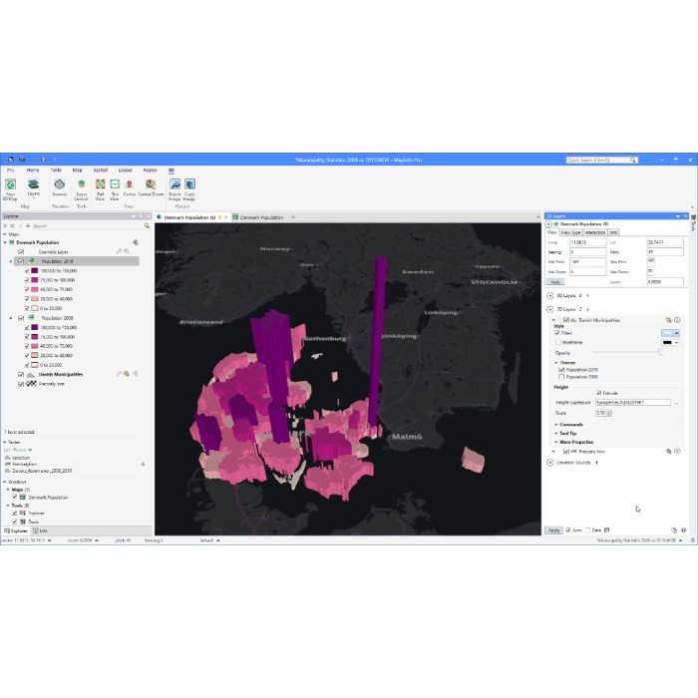The height and width of the screenshot is (698, 698).
Task: Collapse the Denmark Population 3D section
Action: [x=548, y=224]
